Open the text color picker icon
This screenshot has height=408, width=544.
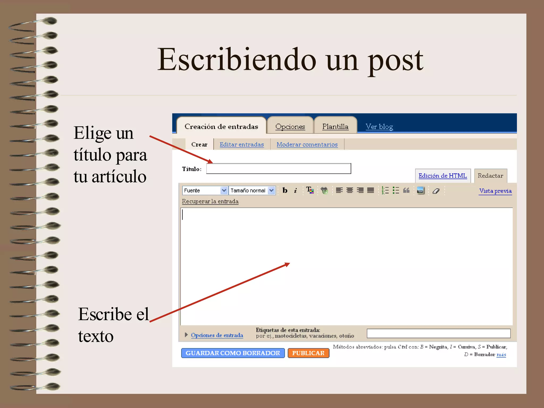(310, 190)
